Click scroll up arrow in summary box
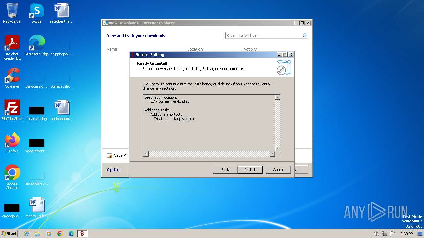 click(x=278, y=97)
